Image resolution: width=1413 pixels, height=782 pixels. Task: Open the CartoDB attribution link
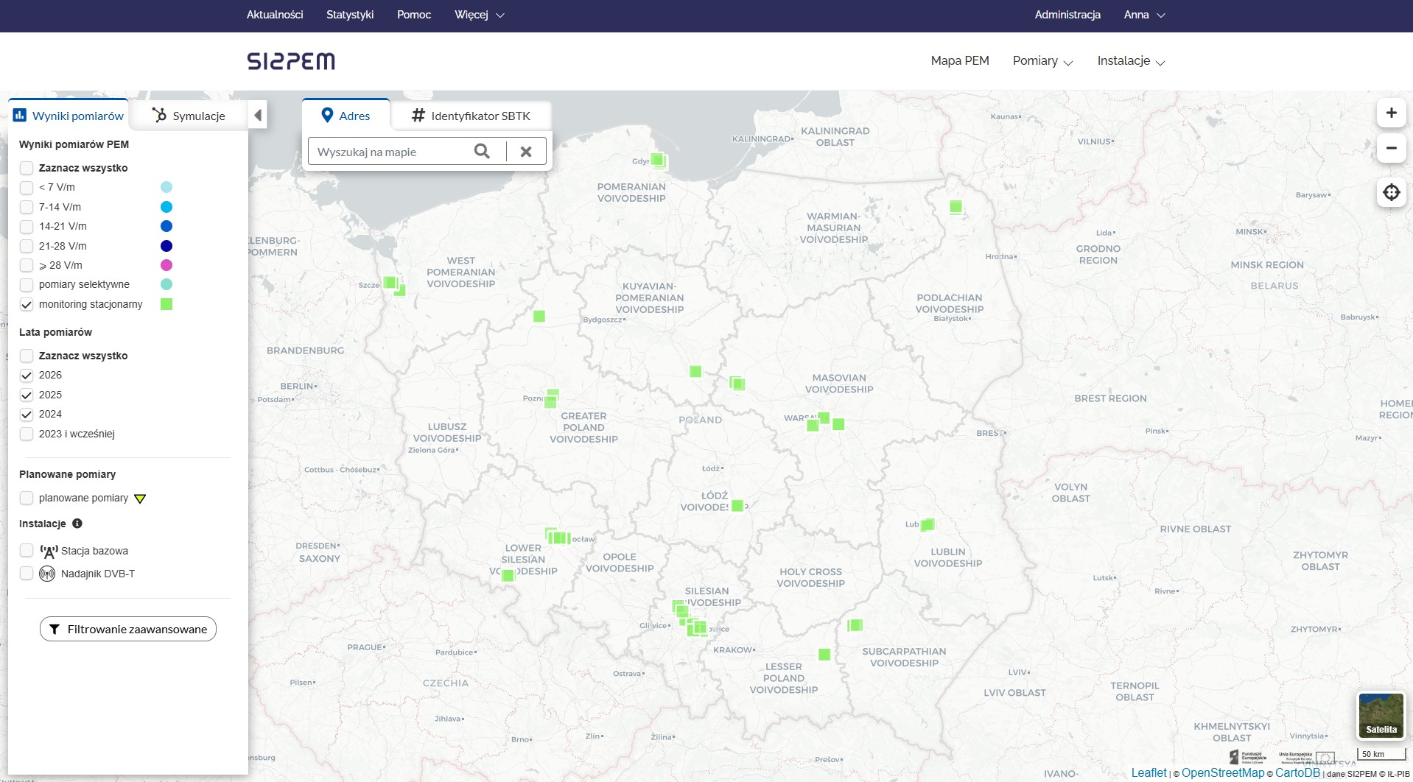click(x=1297, y=772)
